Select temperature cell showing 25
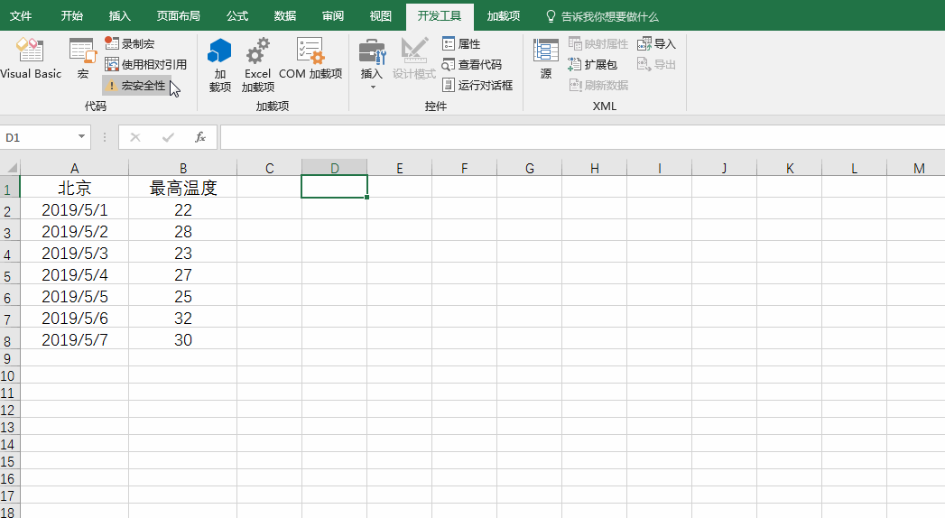This screenshot has width=945, height=518. (x=182, y=296)
